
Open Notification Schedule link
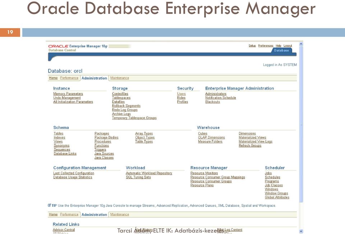click(x=221, y=98)
